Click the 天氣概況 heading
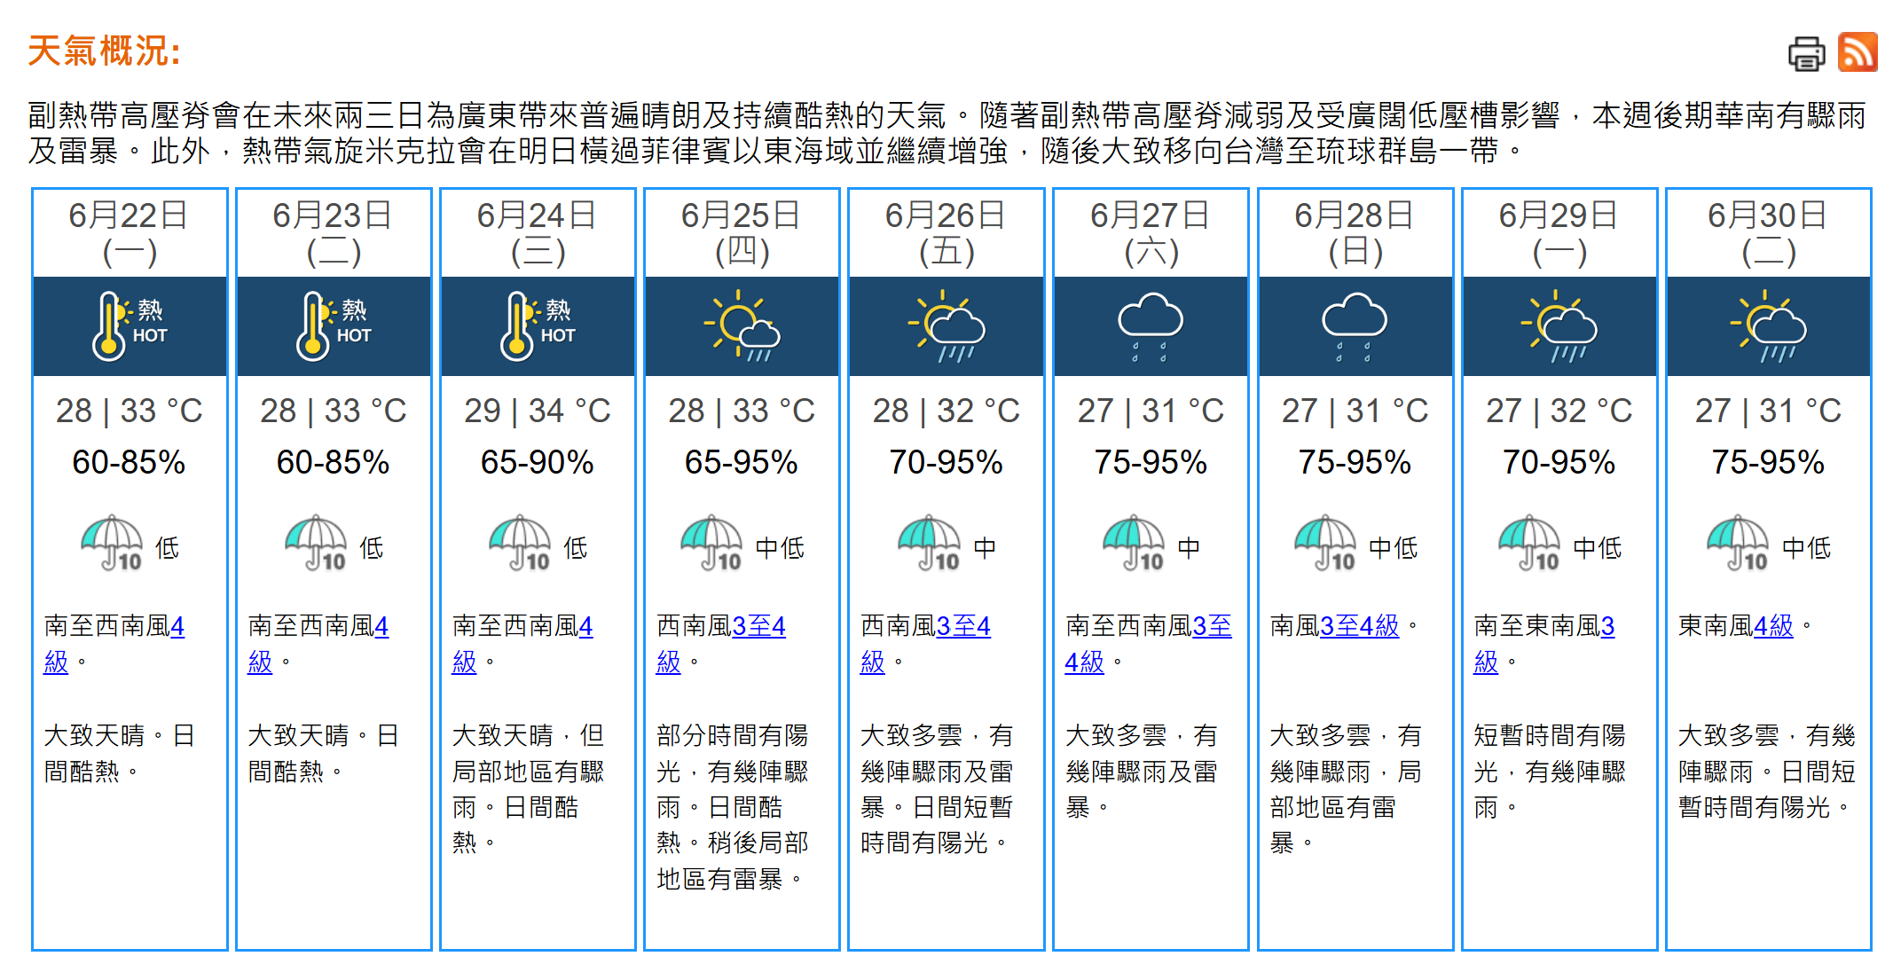Image resolution: width=1893 pixels, height=972 pixels. (x=105, y=51)
